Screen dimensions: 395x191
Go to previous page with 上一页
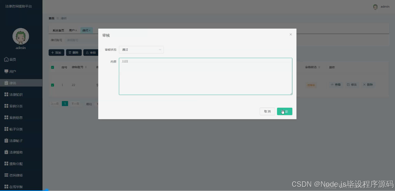tap(55, 104)
